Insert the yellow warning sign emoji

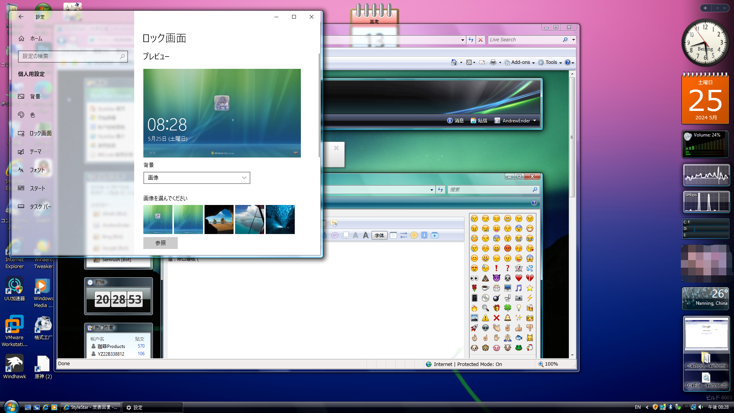click(486, 318)
